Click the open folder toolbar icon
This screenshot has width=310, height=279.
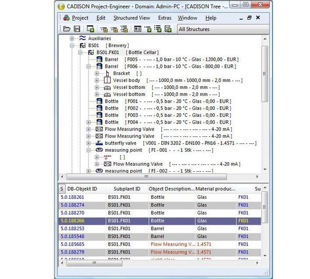(x=67, y=29)
